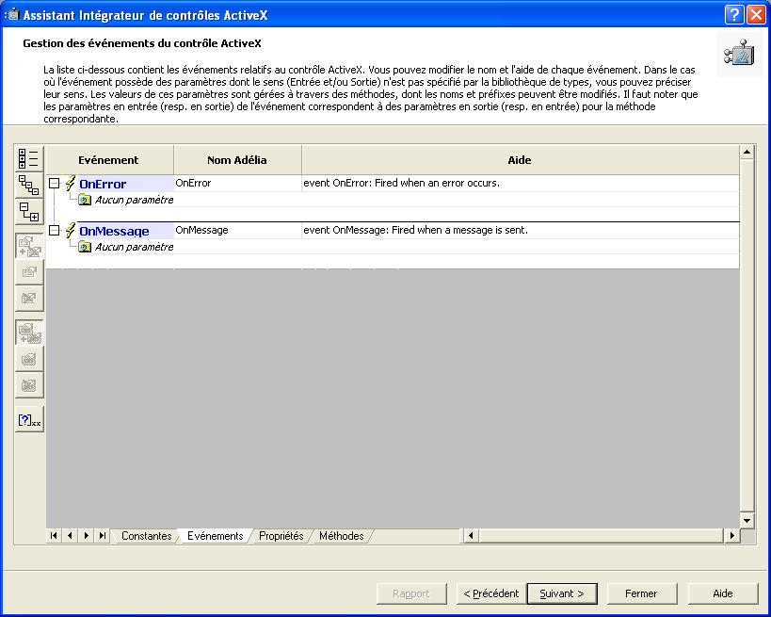Image resolution: width=771 pixels, height=617 pixels.
Task: Click the Aide column header
Action: pyautogui.click(x=519, y=160)
